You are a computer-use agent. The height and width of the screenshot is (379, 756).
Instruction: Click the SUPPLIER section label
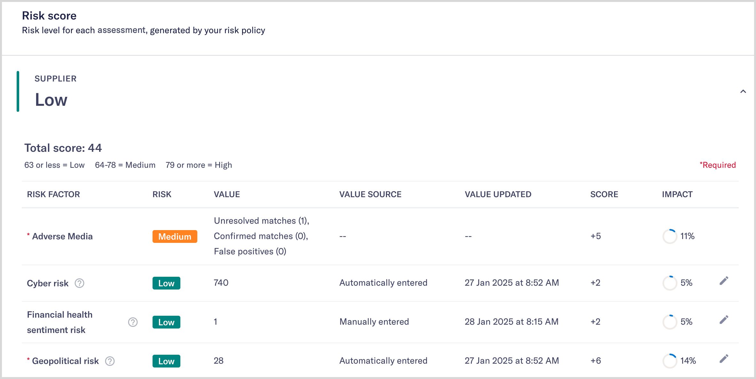point(56,78)
